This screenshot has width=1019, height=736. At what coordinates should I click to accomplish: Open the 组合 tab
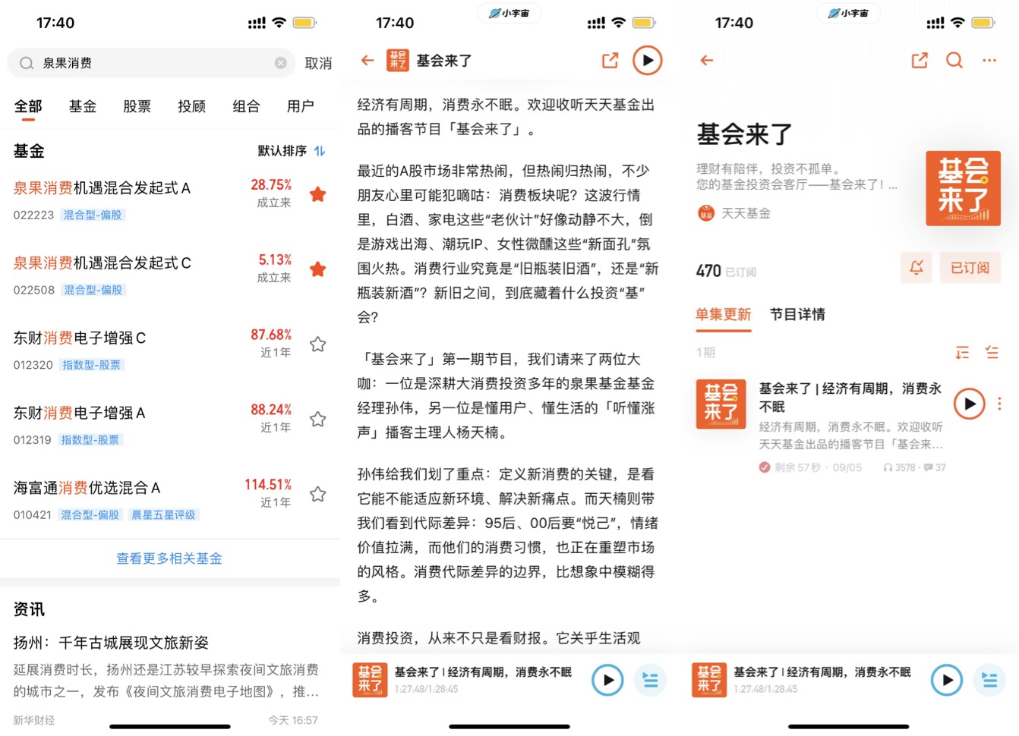(246, 106)
